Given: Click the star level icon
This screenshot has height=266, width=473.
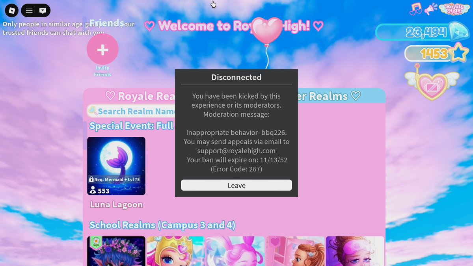Looking at the screenshot, I should tap(459, 53).
